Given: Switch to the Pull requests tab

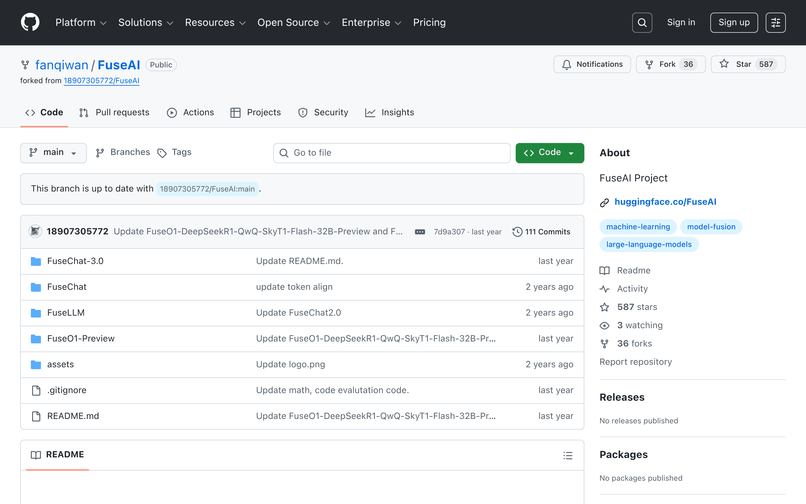Looking at the screenshot, I should [114, 113].
